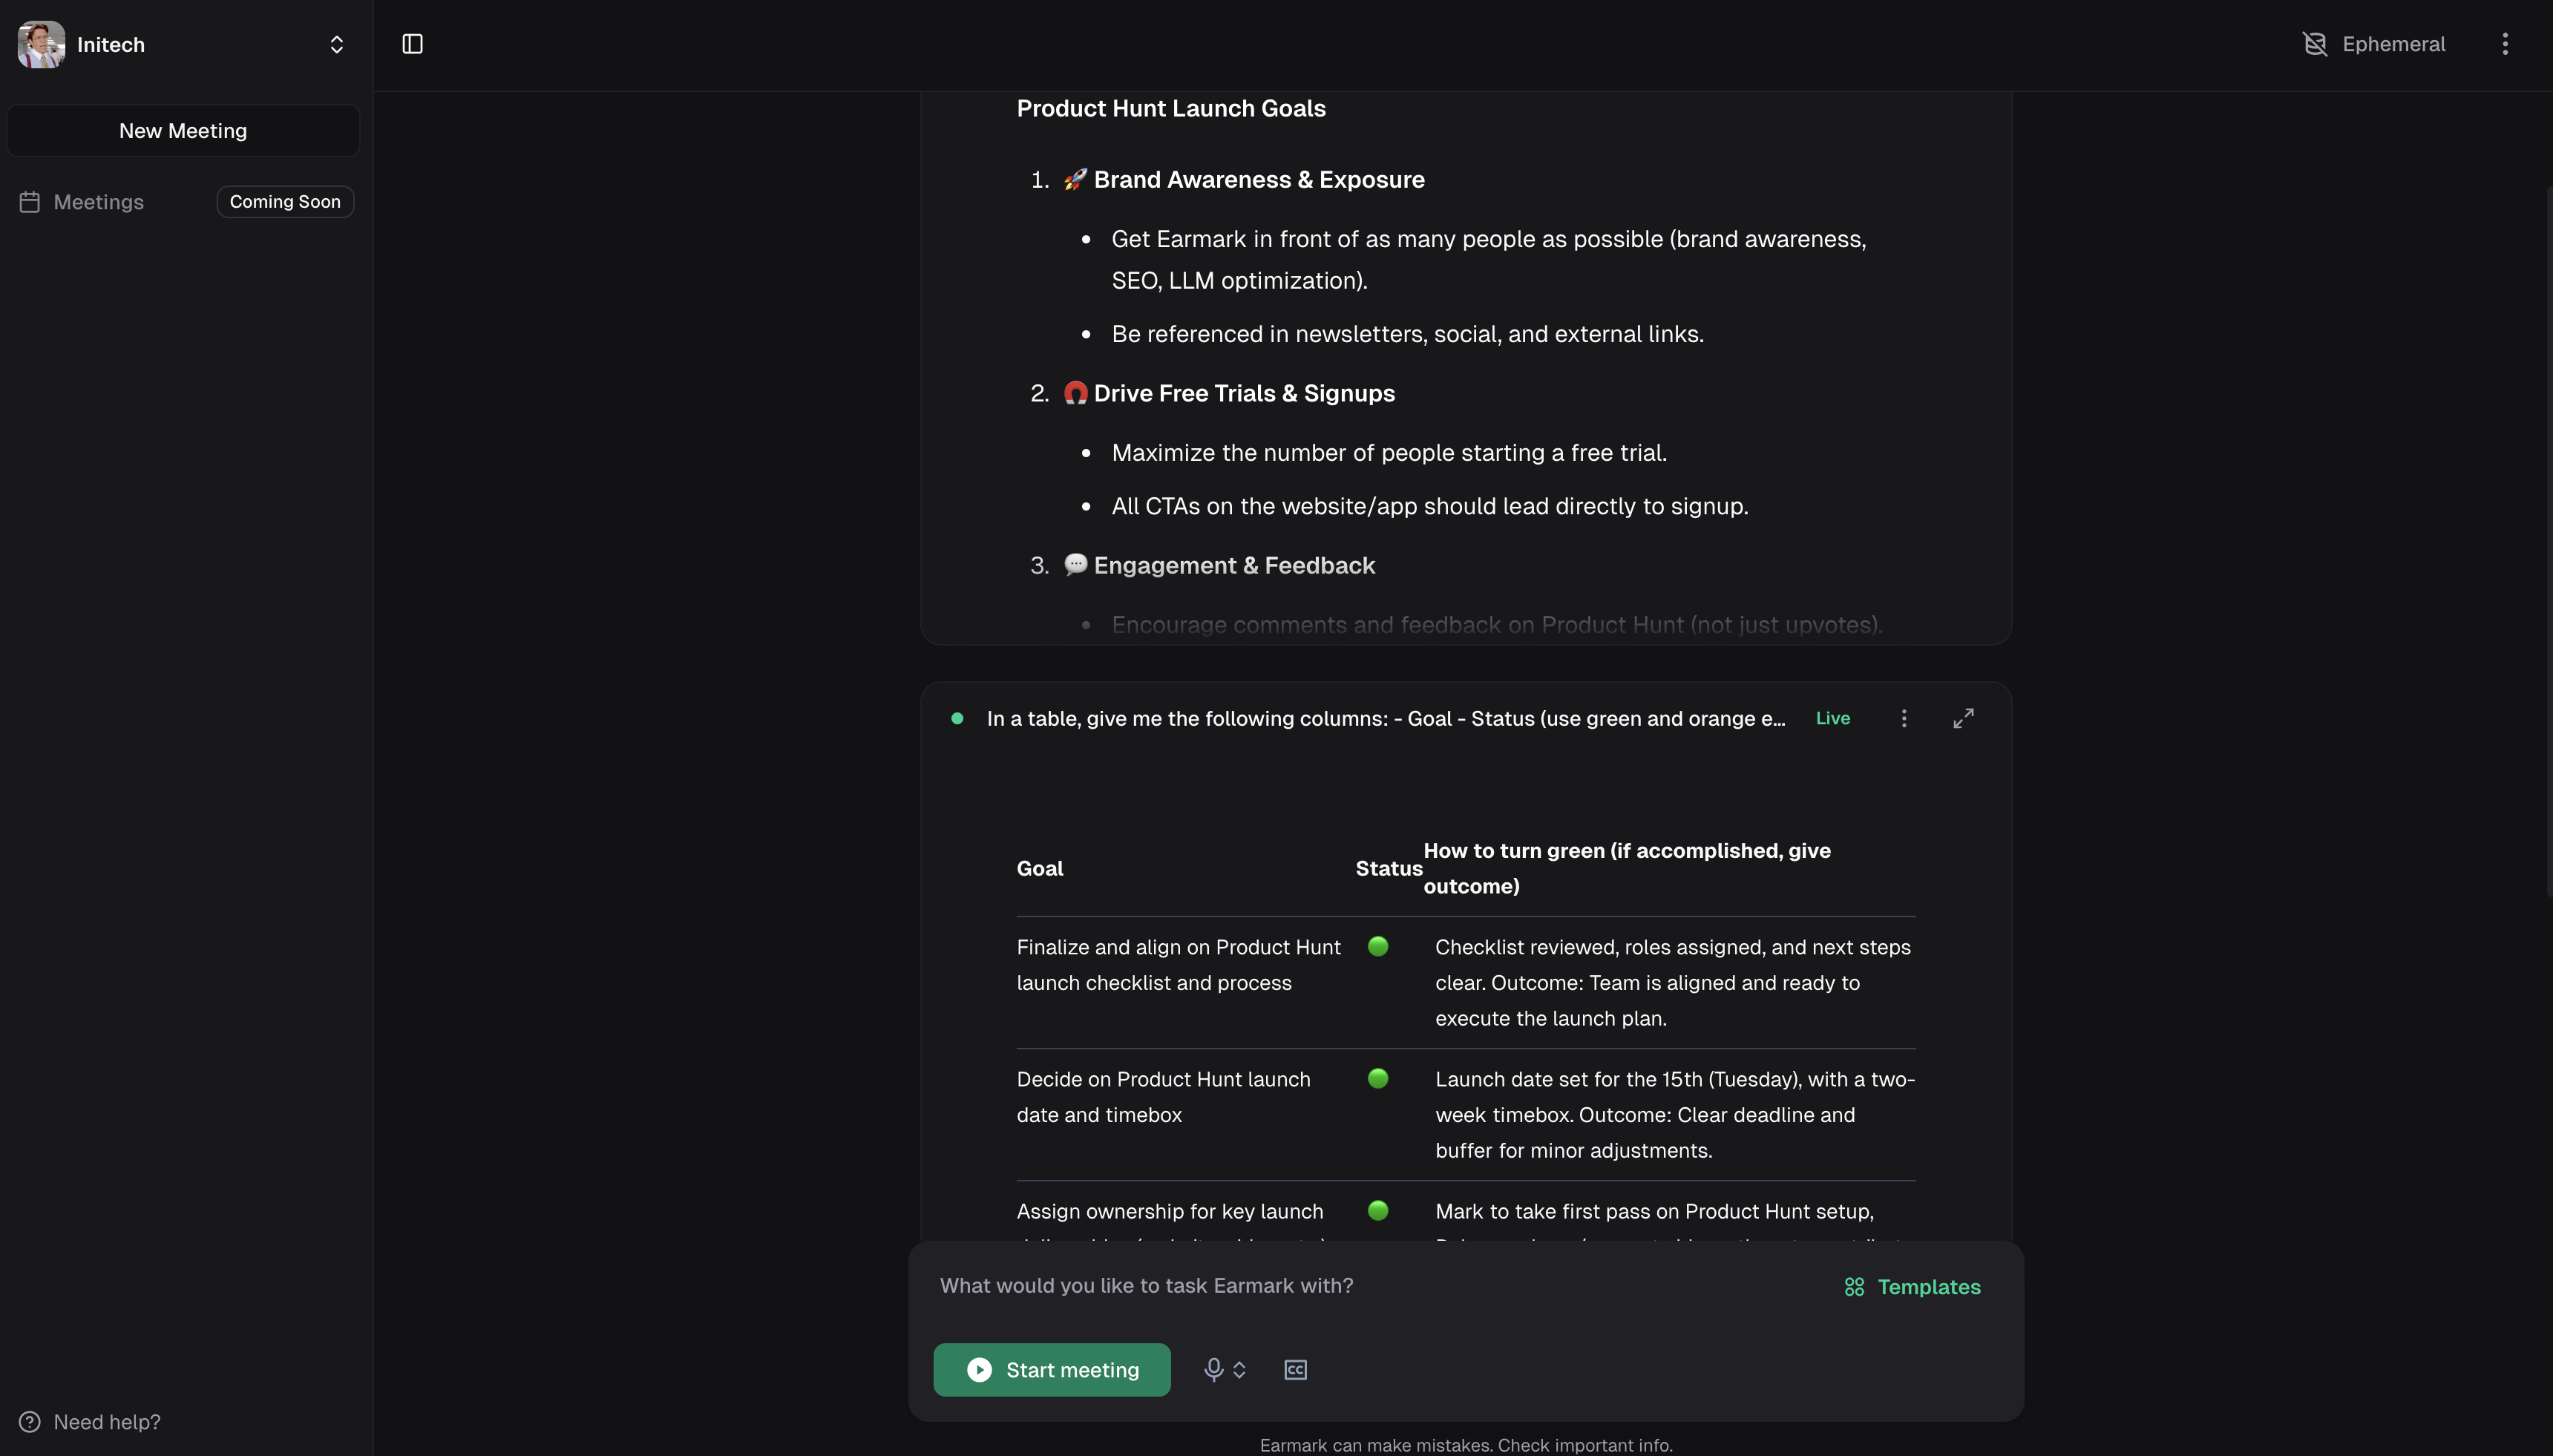Image resolution: width=2553 pixels, height=1456 pixels.
Task: Open the Templates picker
Action: click(1912, 1287)
